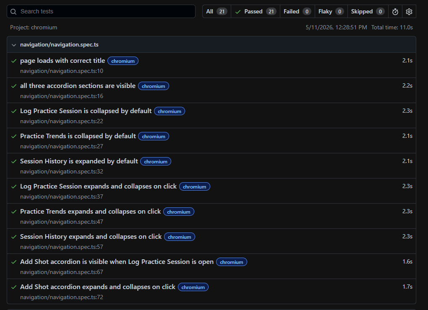Click chromium tag on 'Session History is expanded by default'
Image resolution: width=428 pixels, height=310 pixels.
(156, 162)
